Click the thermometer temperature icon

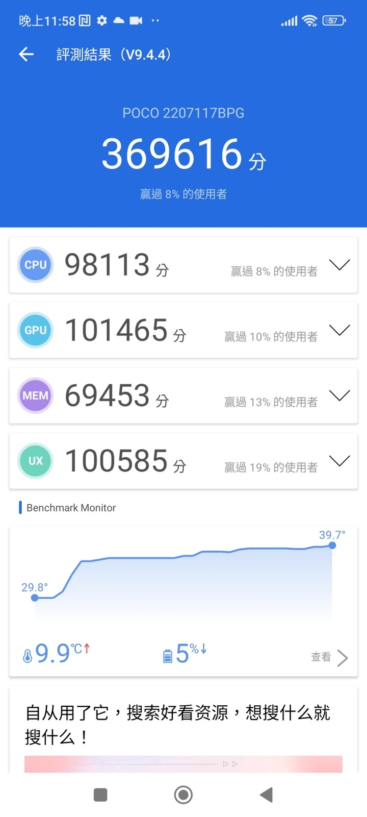coord(28,656)
